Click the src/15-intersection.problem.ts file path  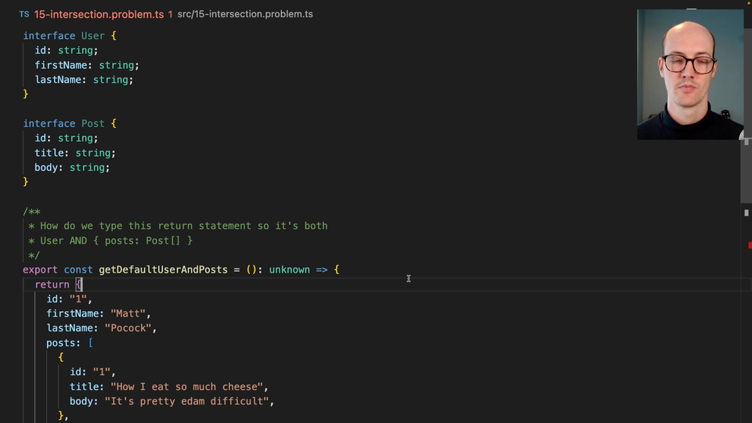[x=245, y=15]
